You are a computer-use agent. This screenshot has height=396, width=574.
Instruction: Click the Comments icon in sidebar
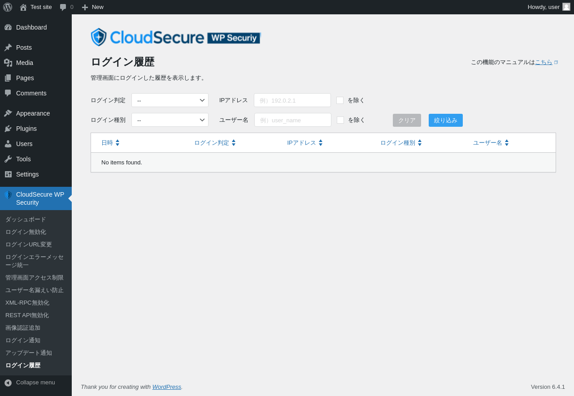pyautogui.click(x=8, y=93)
